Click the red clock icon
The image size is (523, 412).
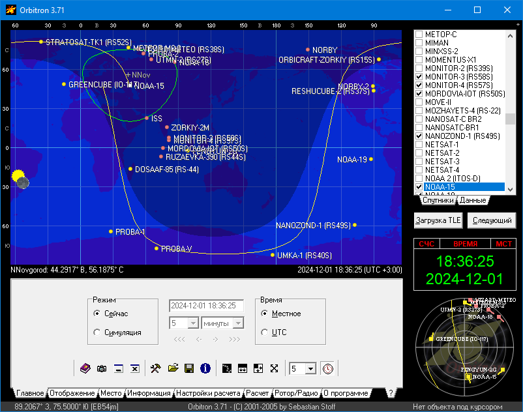click(327, 368)
